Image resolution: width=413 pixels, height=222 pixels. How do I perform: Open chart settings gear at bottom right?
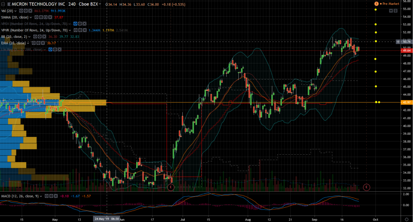pyautogui.click(x=406, y=218)
